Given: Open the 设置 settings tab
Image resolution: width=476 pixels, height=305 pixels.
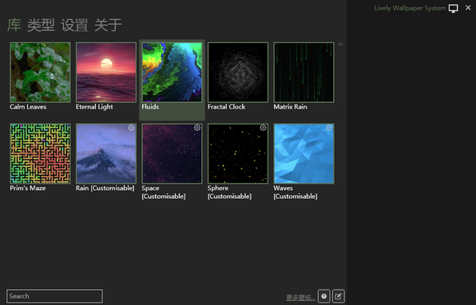Looking at the screenshot, I should click(x=75, y=25).
